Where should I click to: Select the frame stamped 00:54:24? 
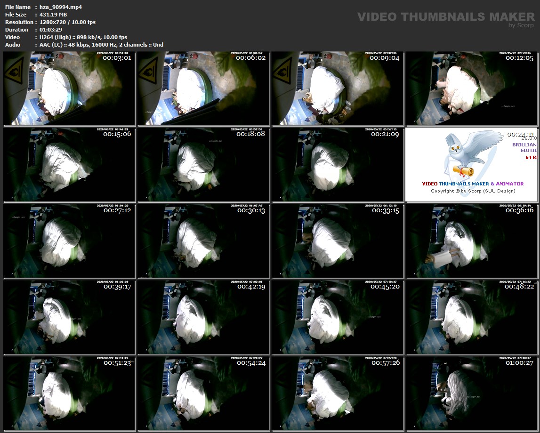203,393
